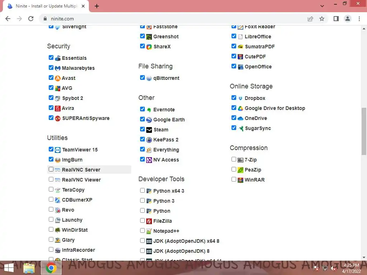Tick the Revo checkbox

pos(51,209)
